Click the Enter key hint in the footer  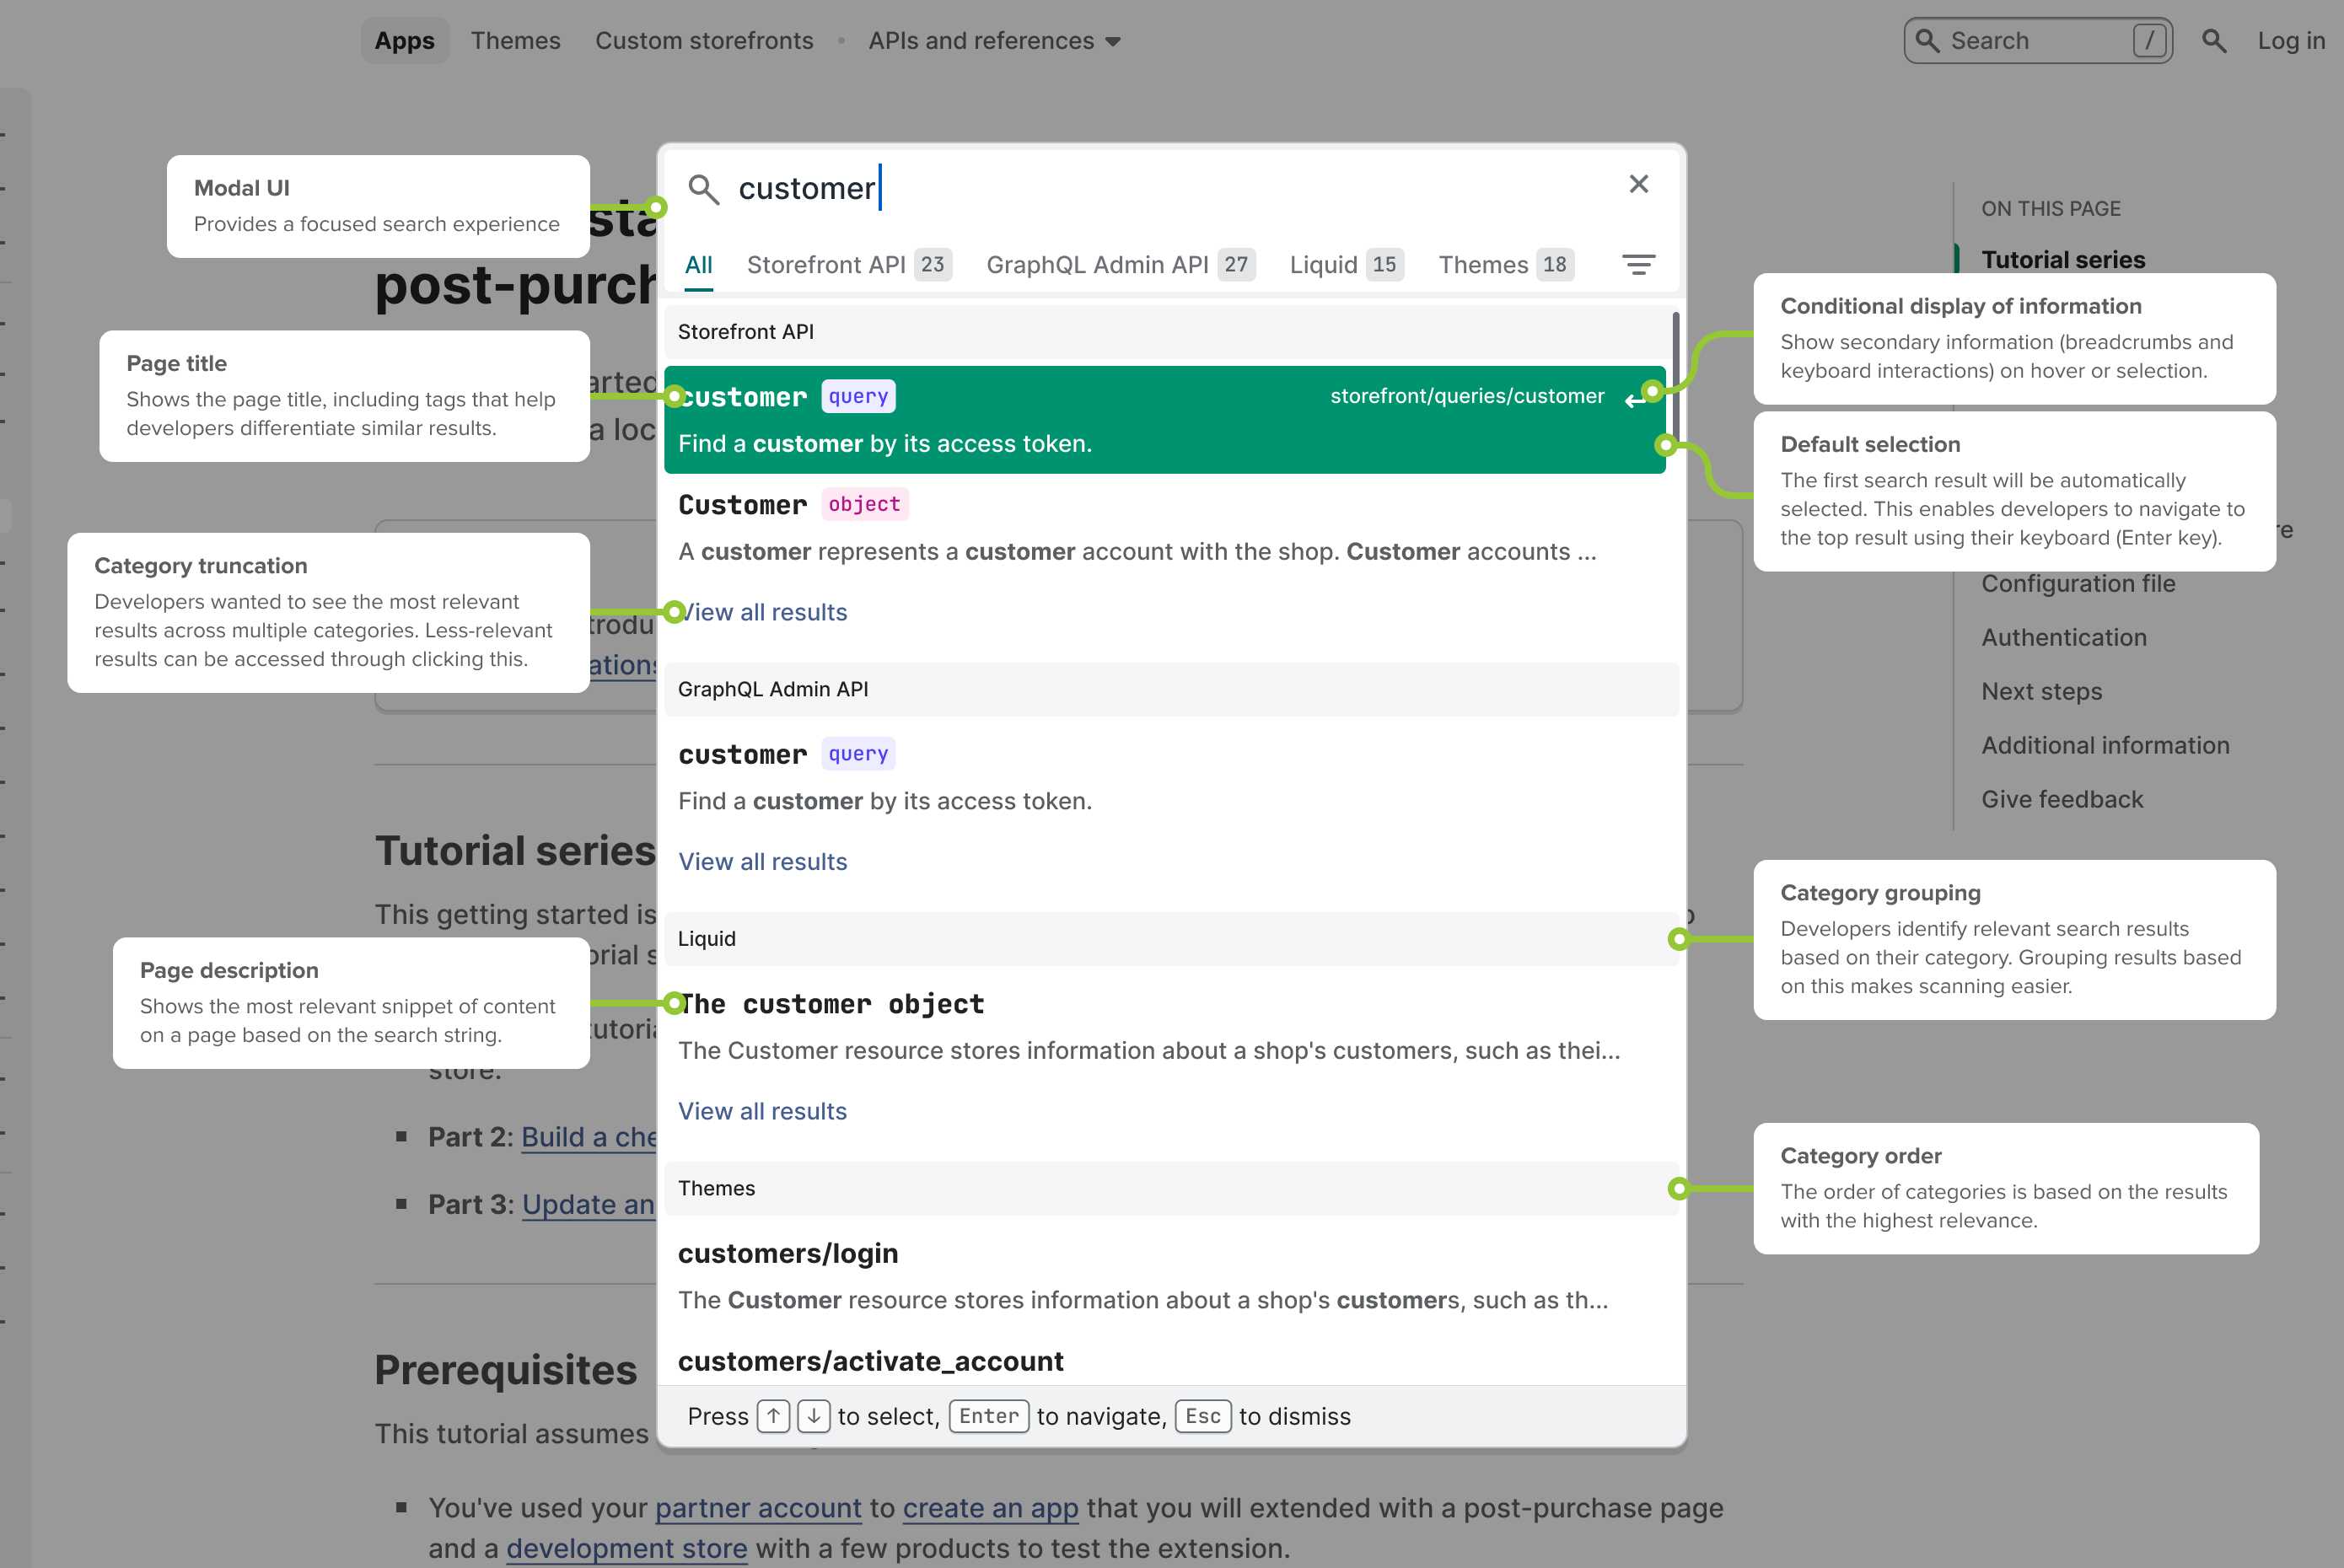pos(989,1416)
